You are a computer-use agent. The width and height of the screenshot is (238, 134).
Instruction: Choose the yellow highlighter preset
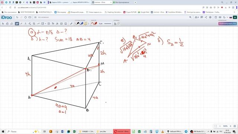pos(86,23)
